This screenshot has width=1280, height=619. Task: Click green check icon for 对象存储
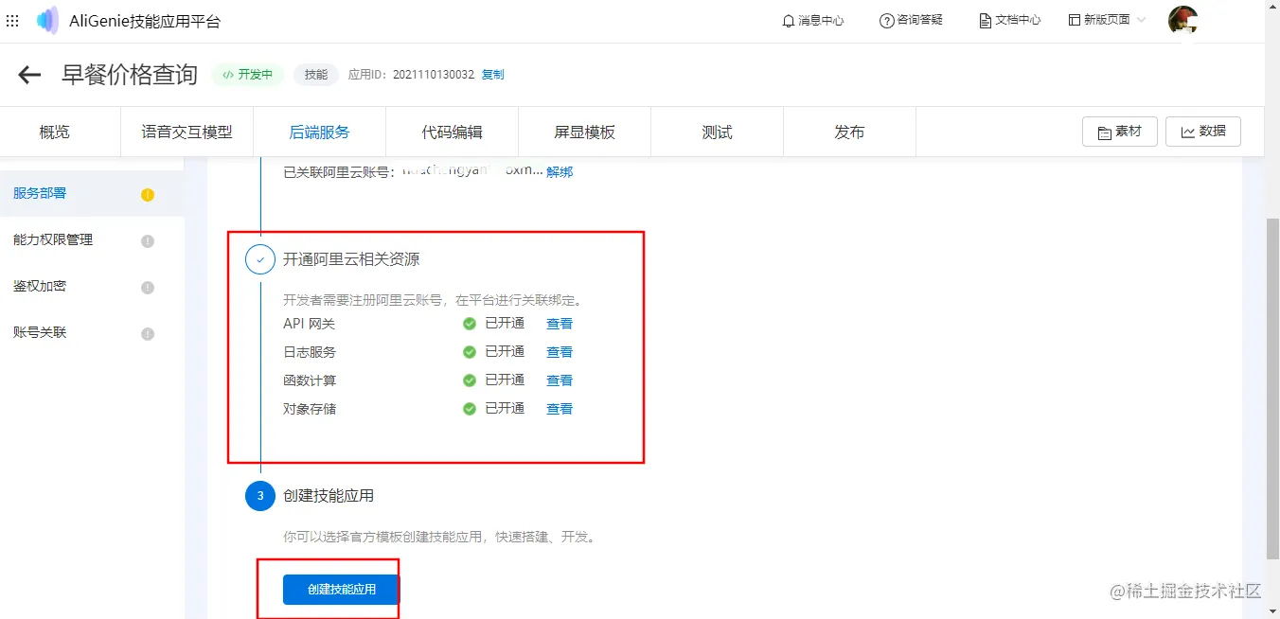click(x=470, y=409)
